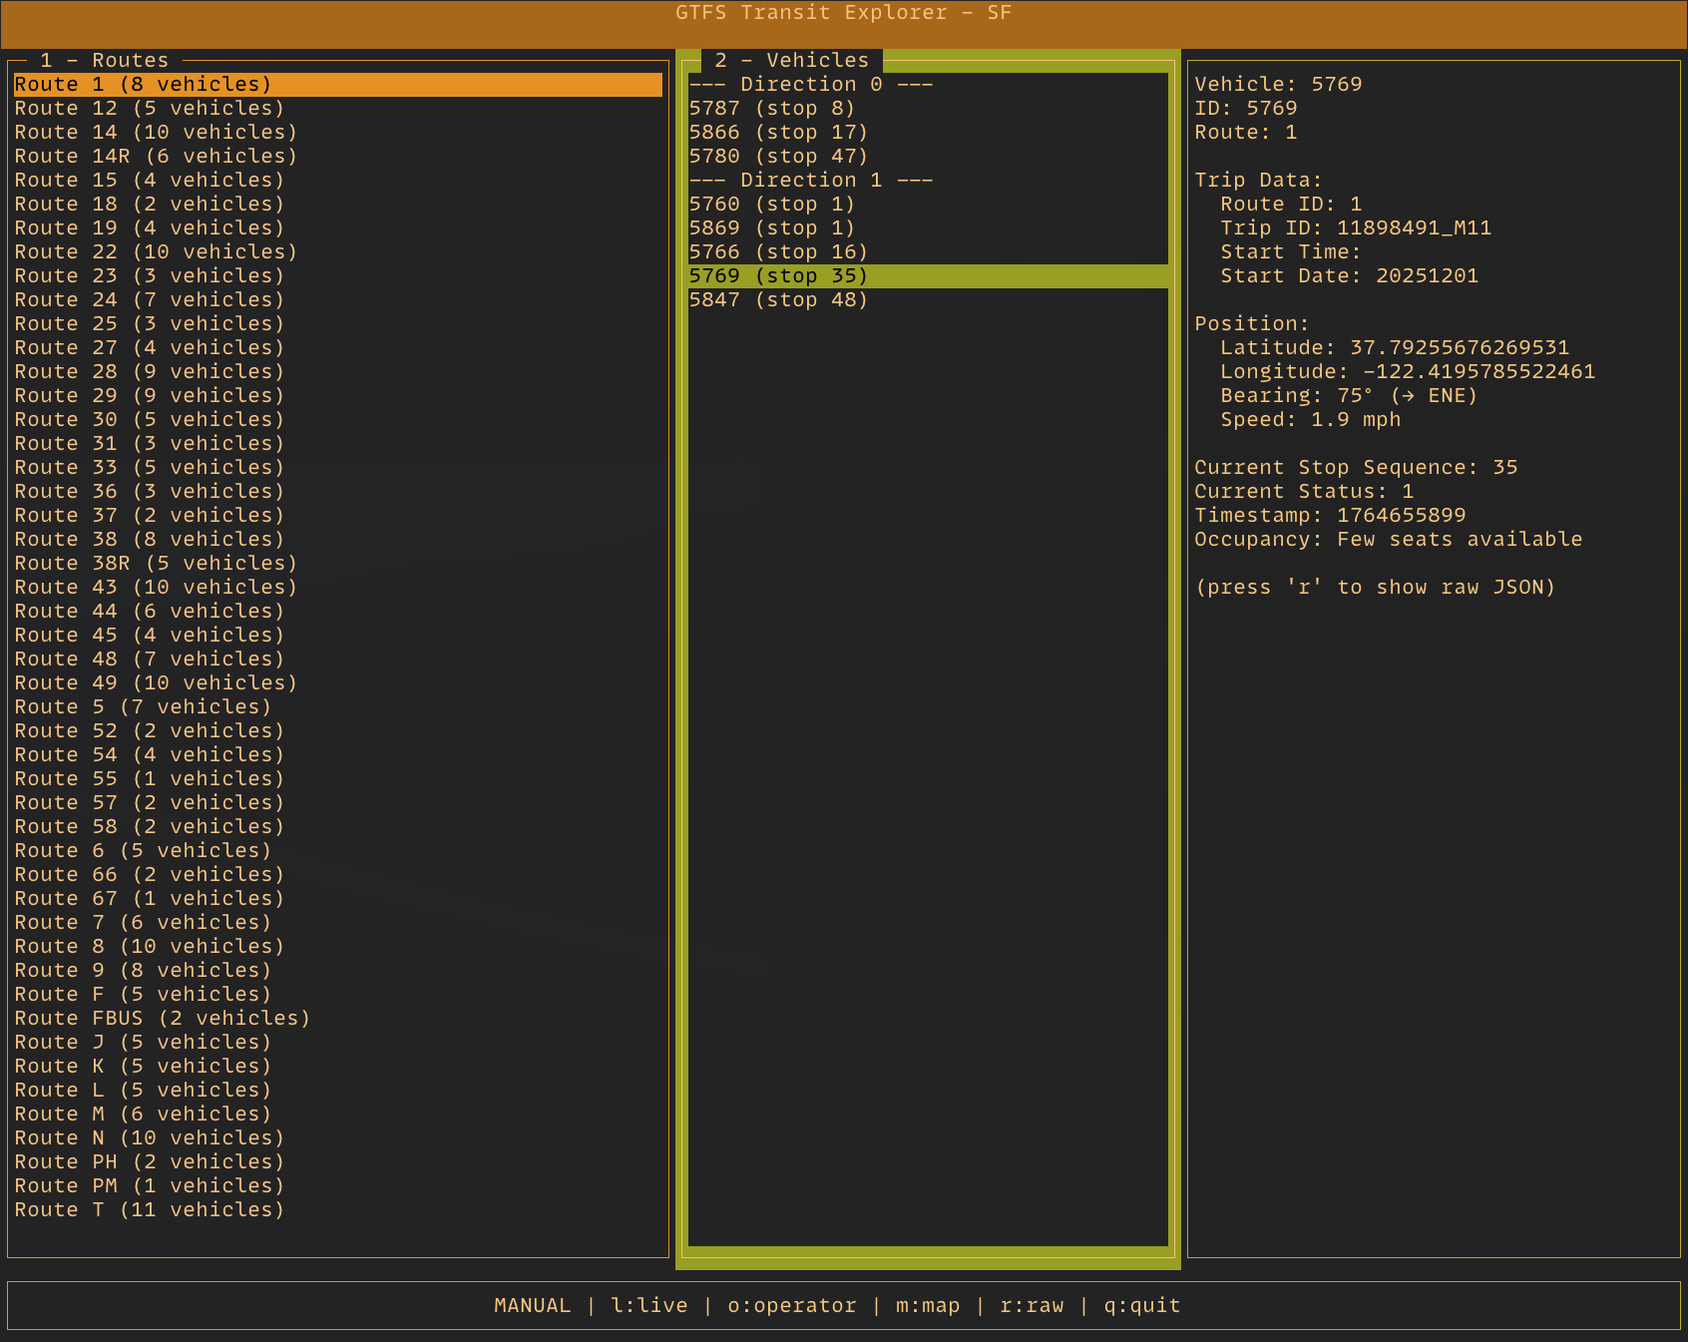Pick vehicle 5760 under Direction 1

point(771,204)
